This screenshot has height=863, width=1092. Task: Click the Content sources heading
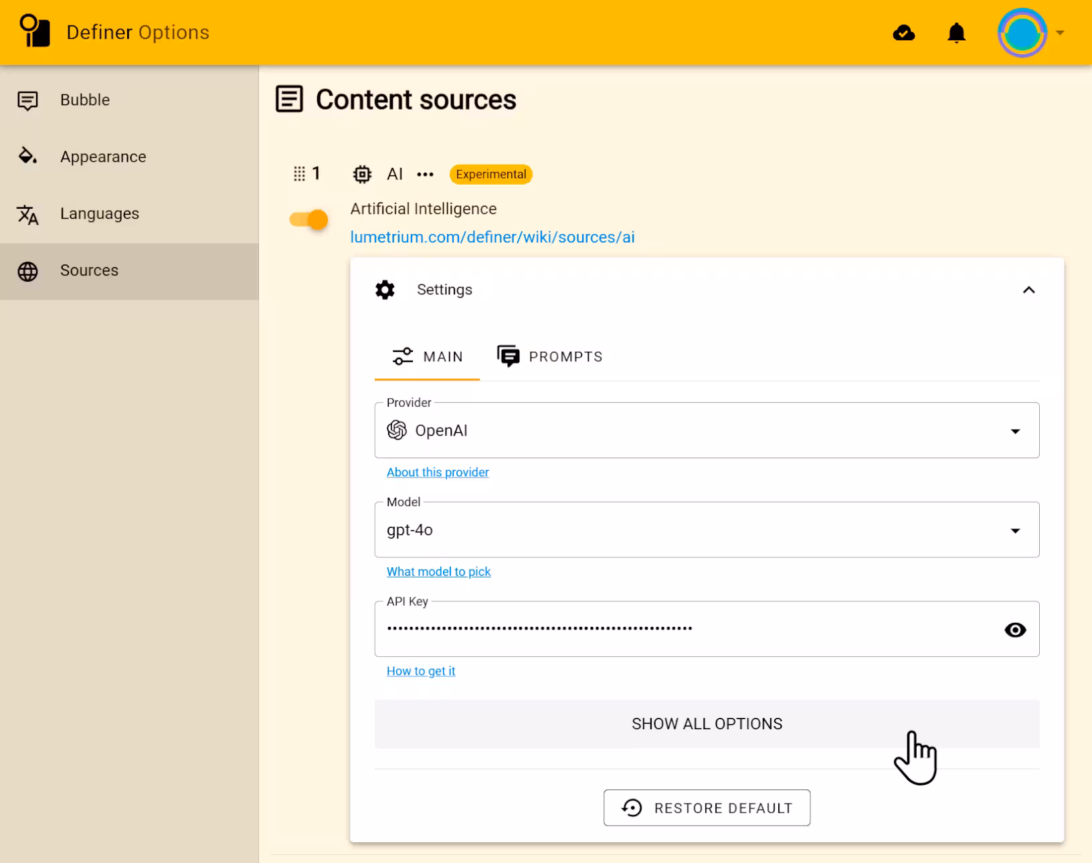tap(416, 100)
